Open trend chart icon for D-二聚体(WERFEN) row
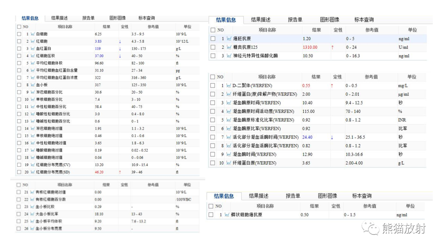The width and height of the screenshot is (440, 248). pyautogui.click(x=229, y=86)
